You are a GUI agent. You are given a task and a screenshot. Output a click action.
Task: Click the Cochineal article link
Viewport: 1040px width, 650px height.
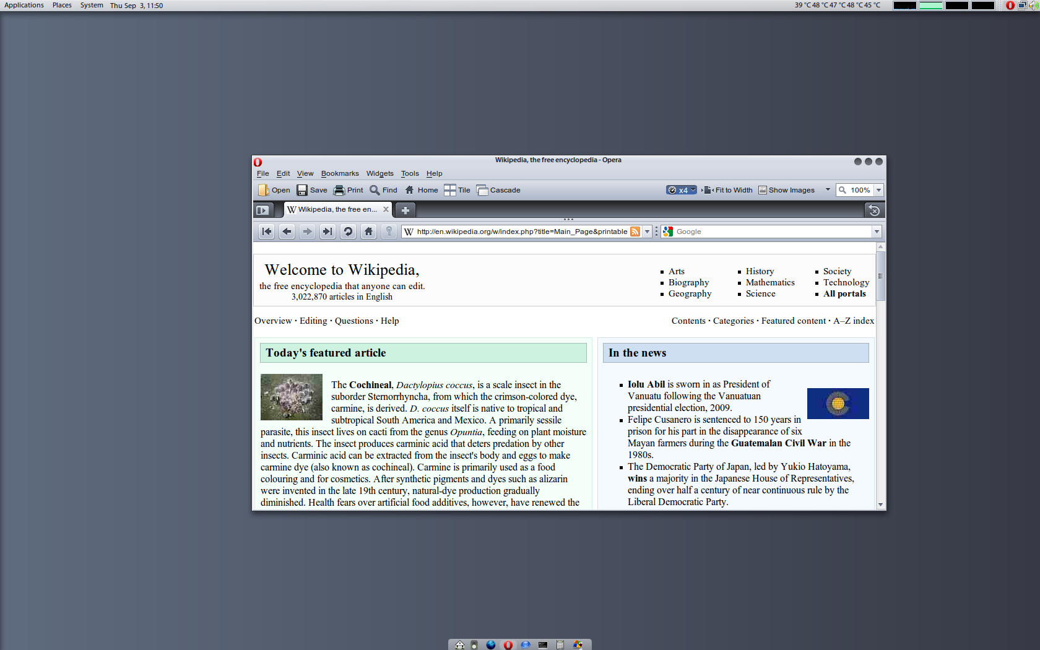pos(370,385)
